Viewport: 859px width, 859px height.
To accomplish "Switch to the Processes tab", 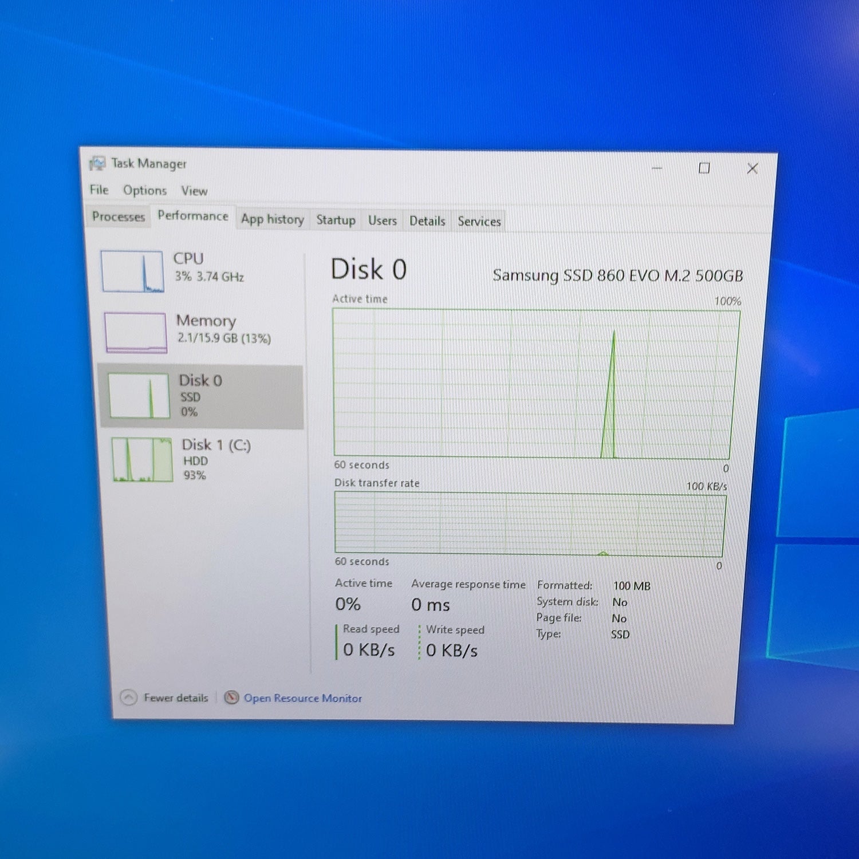I will tap(119, 216).
